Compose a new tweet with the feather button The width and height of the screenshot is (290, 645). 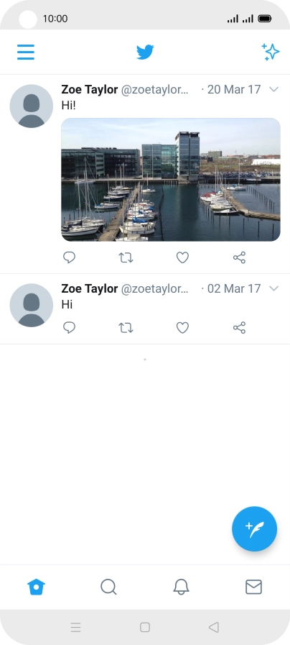(x=254, y=529)
